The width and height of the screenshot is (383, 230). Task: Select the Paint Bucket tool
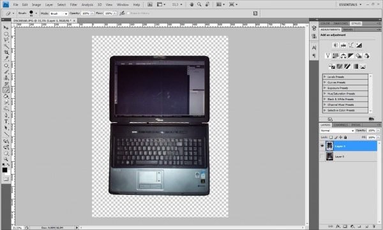(6, 96)
